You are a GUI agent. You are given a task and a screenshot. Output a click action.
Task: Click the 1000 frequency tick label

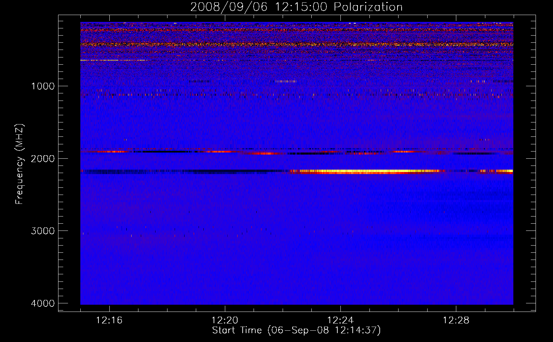[x=43, y=86]
